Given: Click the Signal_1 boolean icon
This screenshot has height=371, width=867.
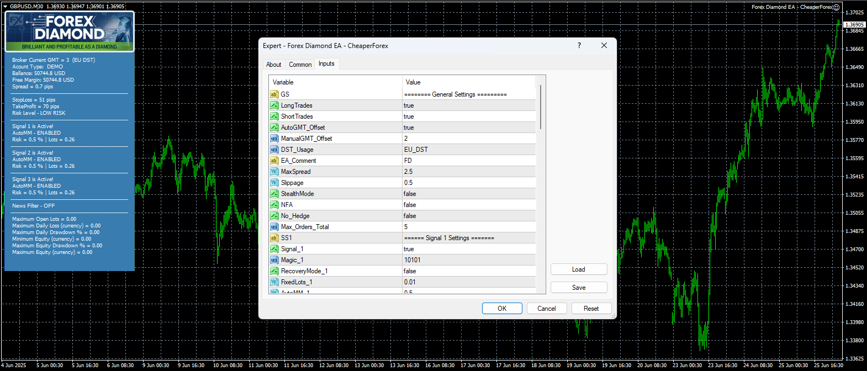Looking at the screenshot, I should click(x=274, y=249).
